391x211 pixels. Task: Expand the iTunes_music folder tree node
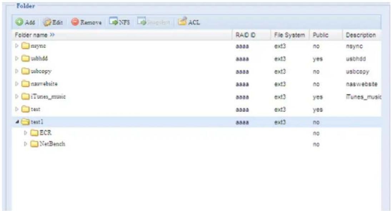[x=17, y=96]
